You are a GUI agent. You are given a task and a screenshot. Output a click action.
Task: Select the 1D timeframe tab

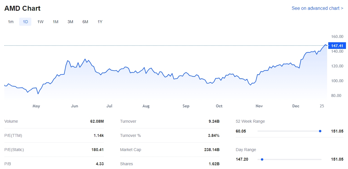pyautogui.click(x=25, y=22)
